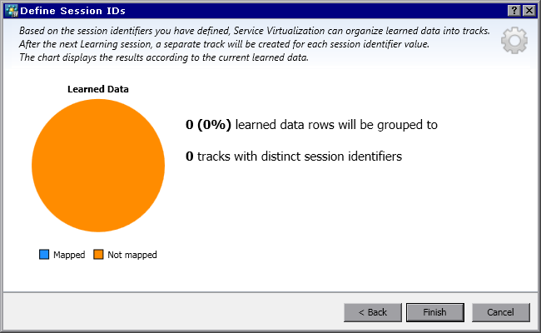
Task: Cancel the session ID wizard
Action: click(500, 312)
